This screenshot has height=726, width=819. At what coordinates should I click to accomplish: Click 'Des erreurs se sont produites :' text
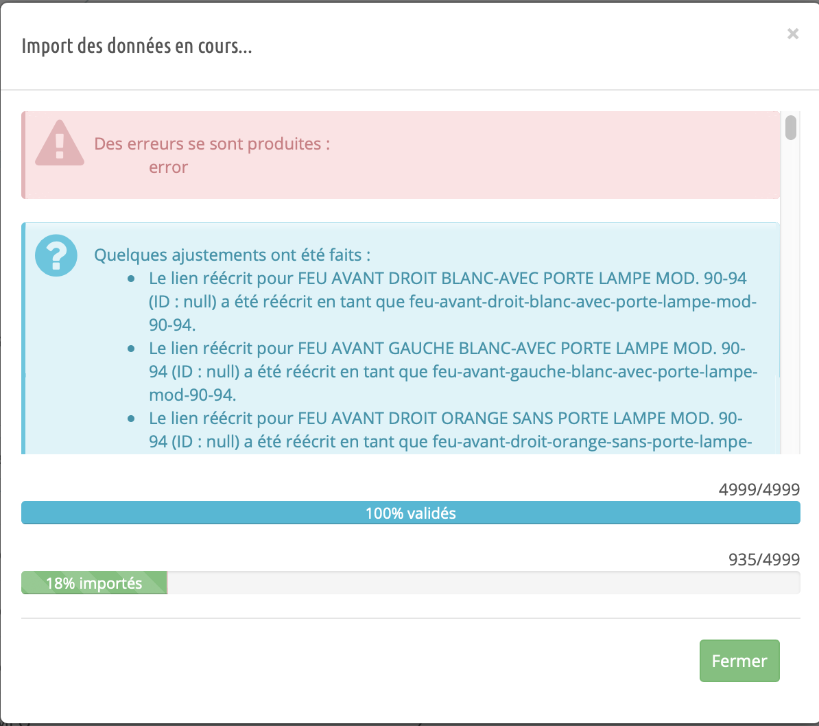212,143
